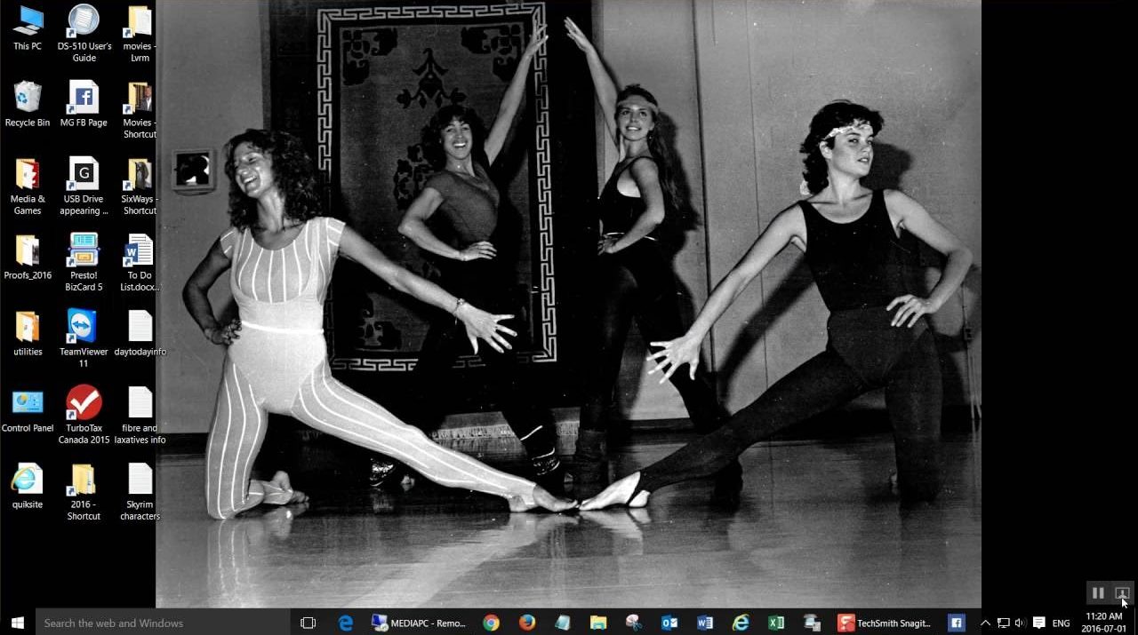Image resolution: width=1138 pixels, height=635 pixels.
Task: Select the Recycle Bin desktop icon
Action: [x=28, y=98]
